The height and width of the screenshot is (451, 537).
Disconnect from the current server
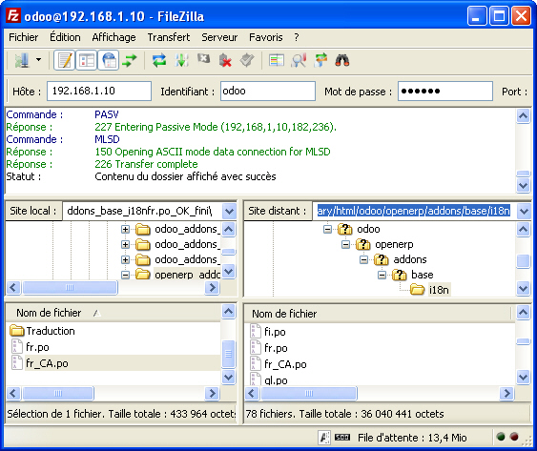click(225, 61)
